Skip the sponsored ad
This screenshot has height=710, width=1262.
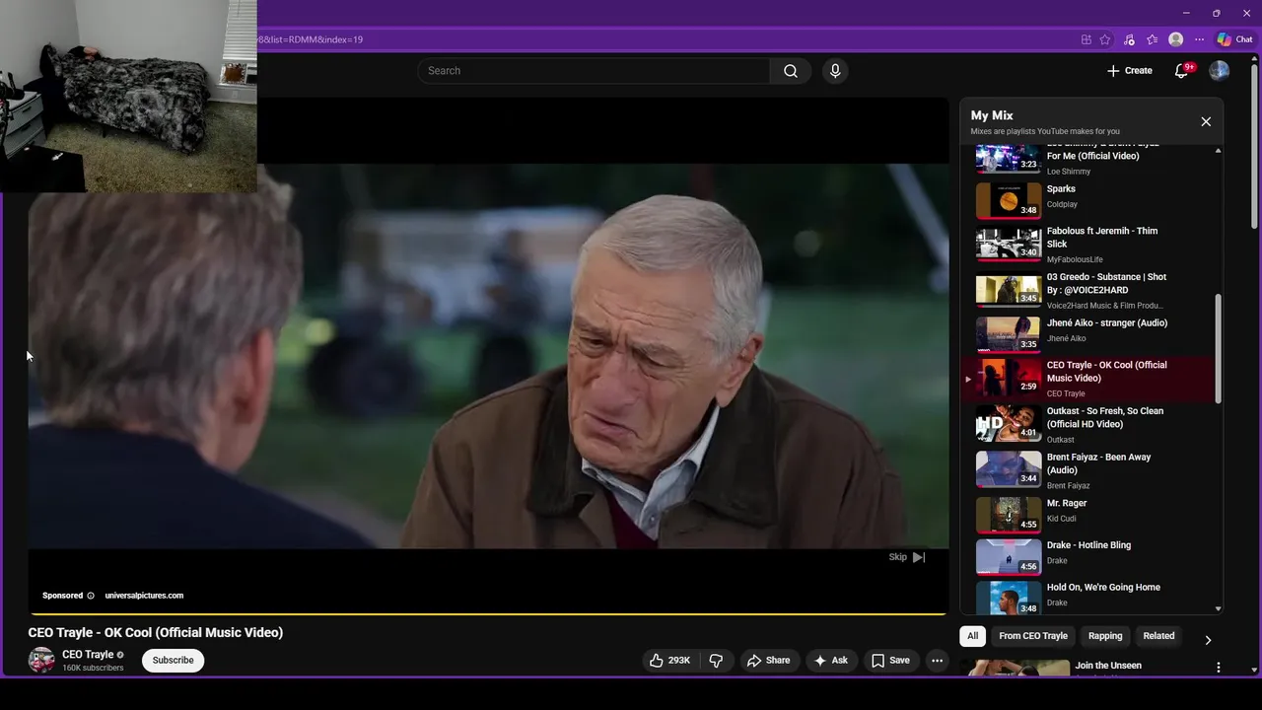coord(907,557)
